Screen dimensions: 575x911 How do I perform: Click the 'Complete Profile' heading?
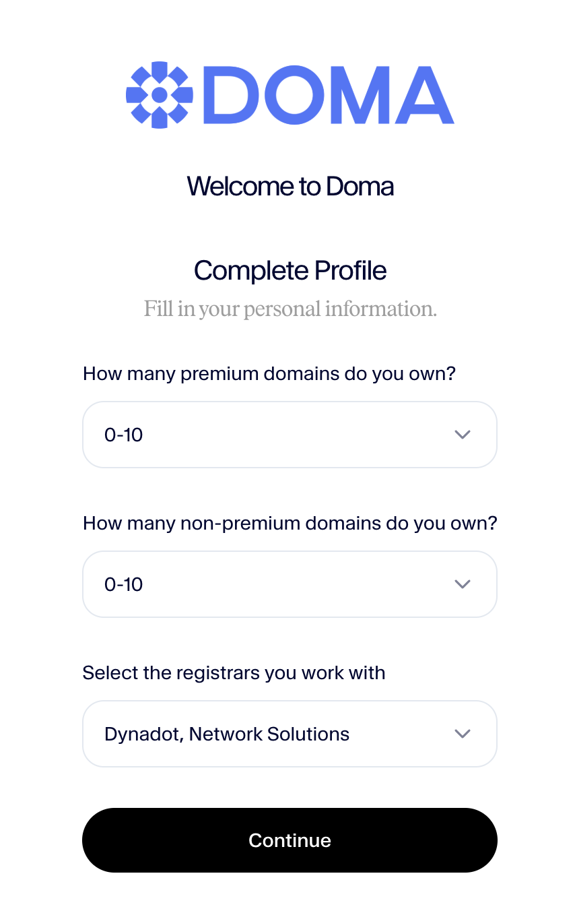[x=290, y=271]
